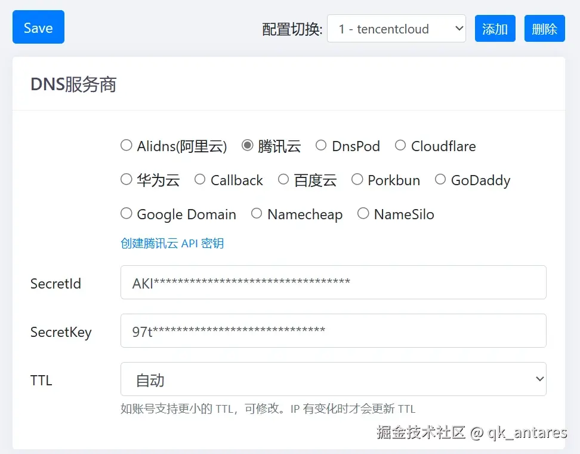Pick the Porkbun radio option

(x=357, y=179)
